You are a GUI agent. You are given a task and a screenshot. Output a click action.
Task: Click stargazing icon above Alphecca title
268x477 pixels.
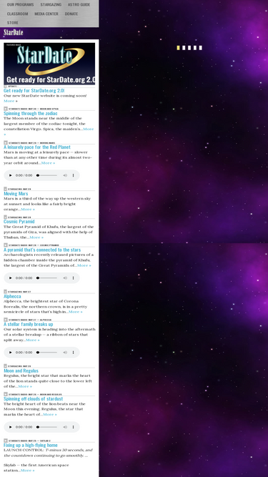5,292
